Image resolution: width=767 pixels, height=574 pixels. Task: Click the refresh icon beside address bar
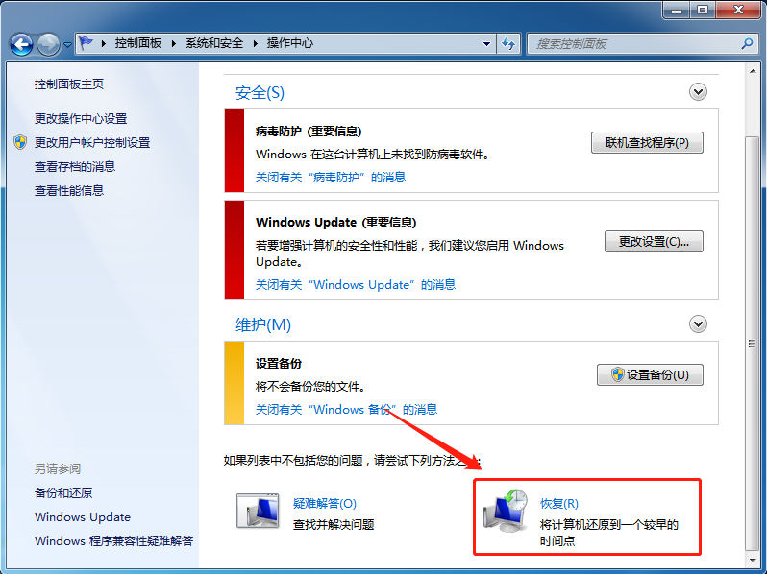[x=508, y=44]
